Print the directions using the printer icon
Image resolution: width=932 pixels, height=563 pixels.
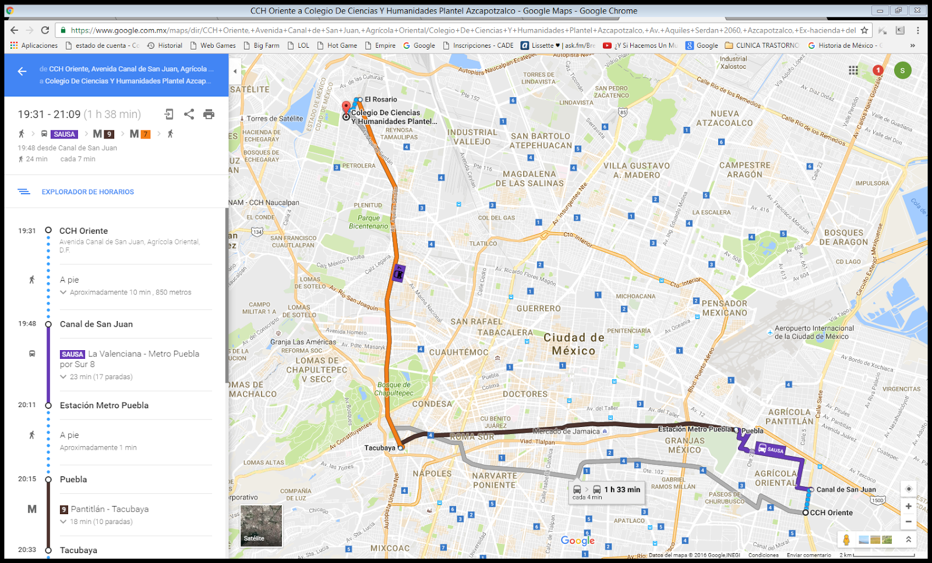(x=209, y=115)
